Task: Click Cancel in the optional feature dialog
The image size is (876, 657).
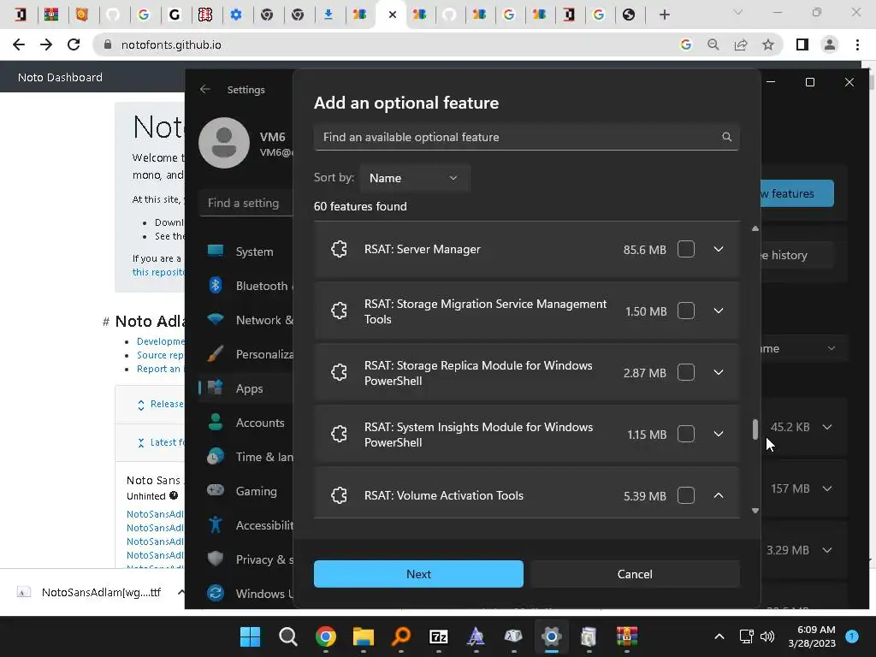Action: pos(635,574)
